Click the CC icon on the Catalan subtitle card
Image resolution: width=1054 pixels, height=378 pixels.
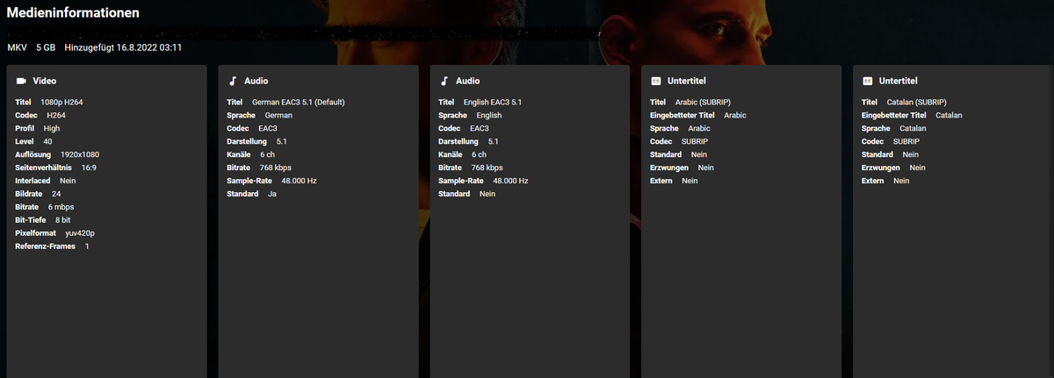(867, 81)
